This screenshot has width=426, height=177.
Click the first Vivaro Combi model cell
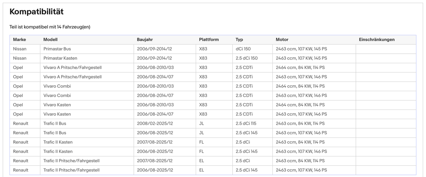pos(57,86)
